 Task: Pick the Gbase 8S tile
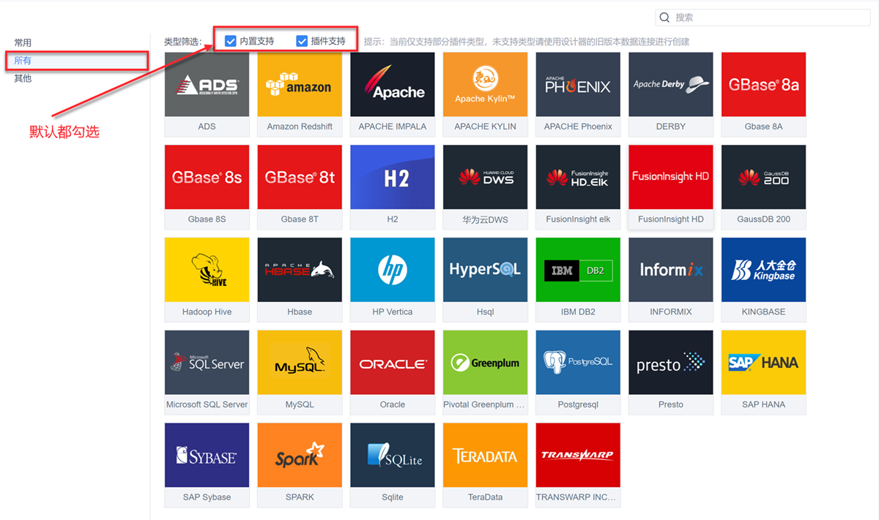(207, 187)
